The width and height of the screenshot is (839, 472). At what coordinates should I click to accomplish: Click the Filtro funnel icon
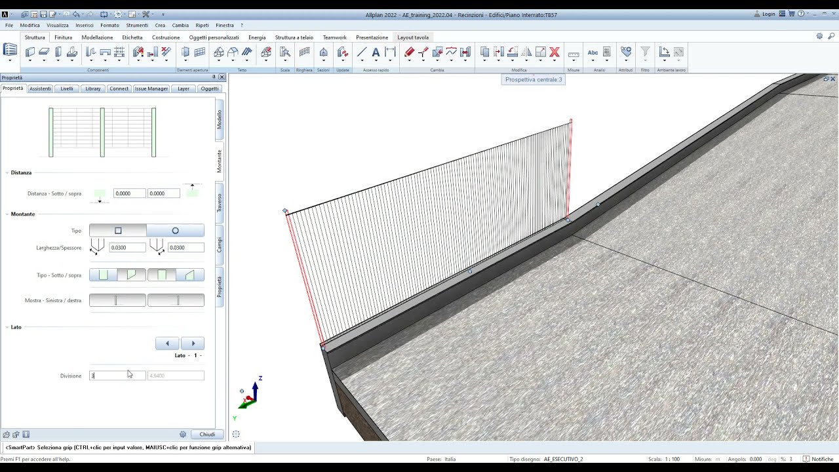[645, 52]
